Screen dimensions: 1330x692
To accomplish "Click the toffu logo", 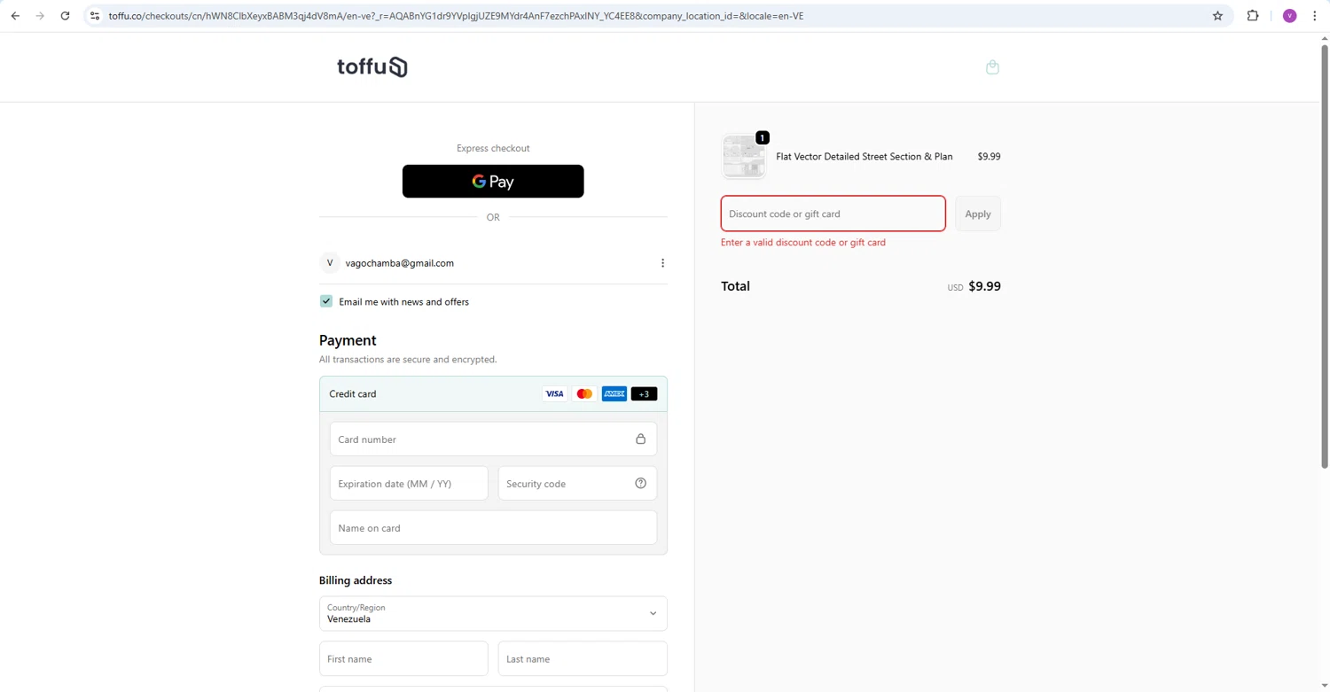I will pos(372,67).
